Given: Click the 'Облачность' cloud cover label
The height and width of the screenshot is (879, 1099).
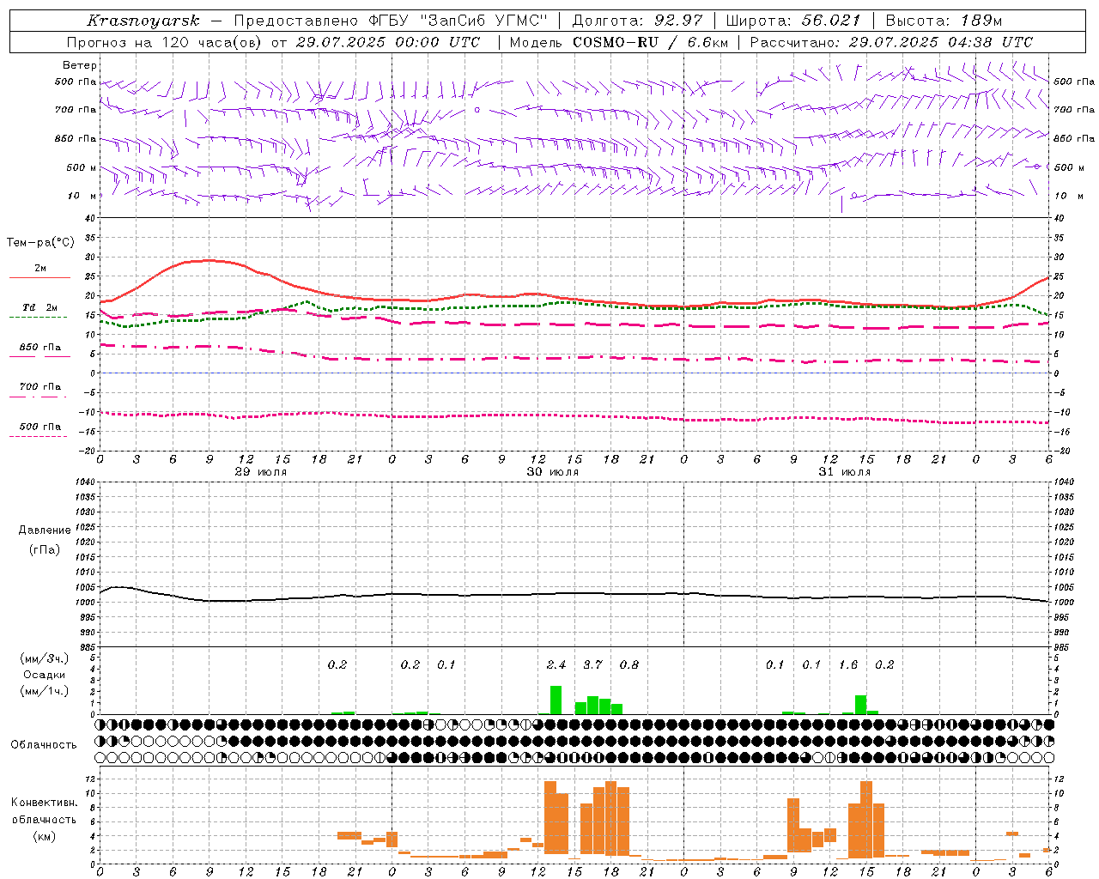Looking at the screenshot, I should coord(44,744).
